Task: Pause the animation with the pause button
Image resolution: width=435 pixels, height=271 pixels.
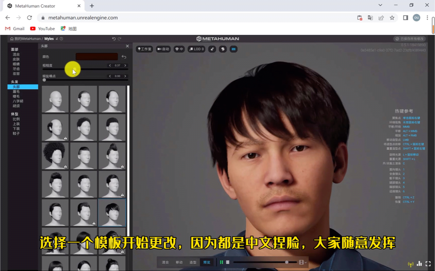Action: click(222, 262)
